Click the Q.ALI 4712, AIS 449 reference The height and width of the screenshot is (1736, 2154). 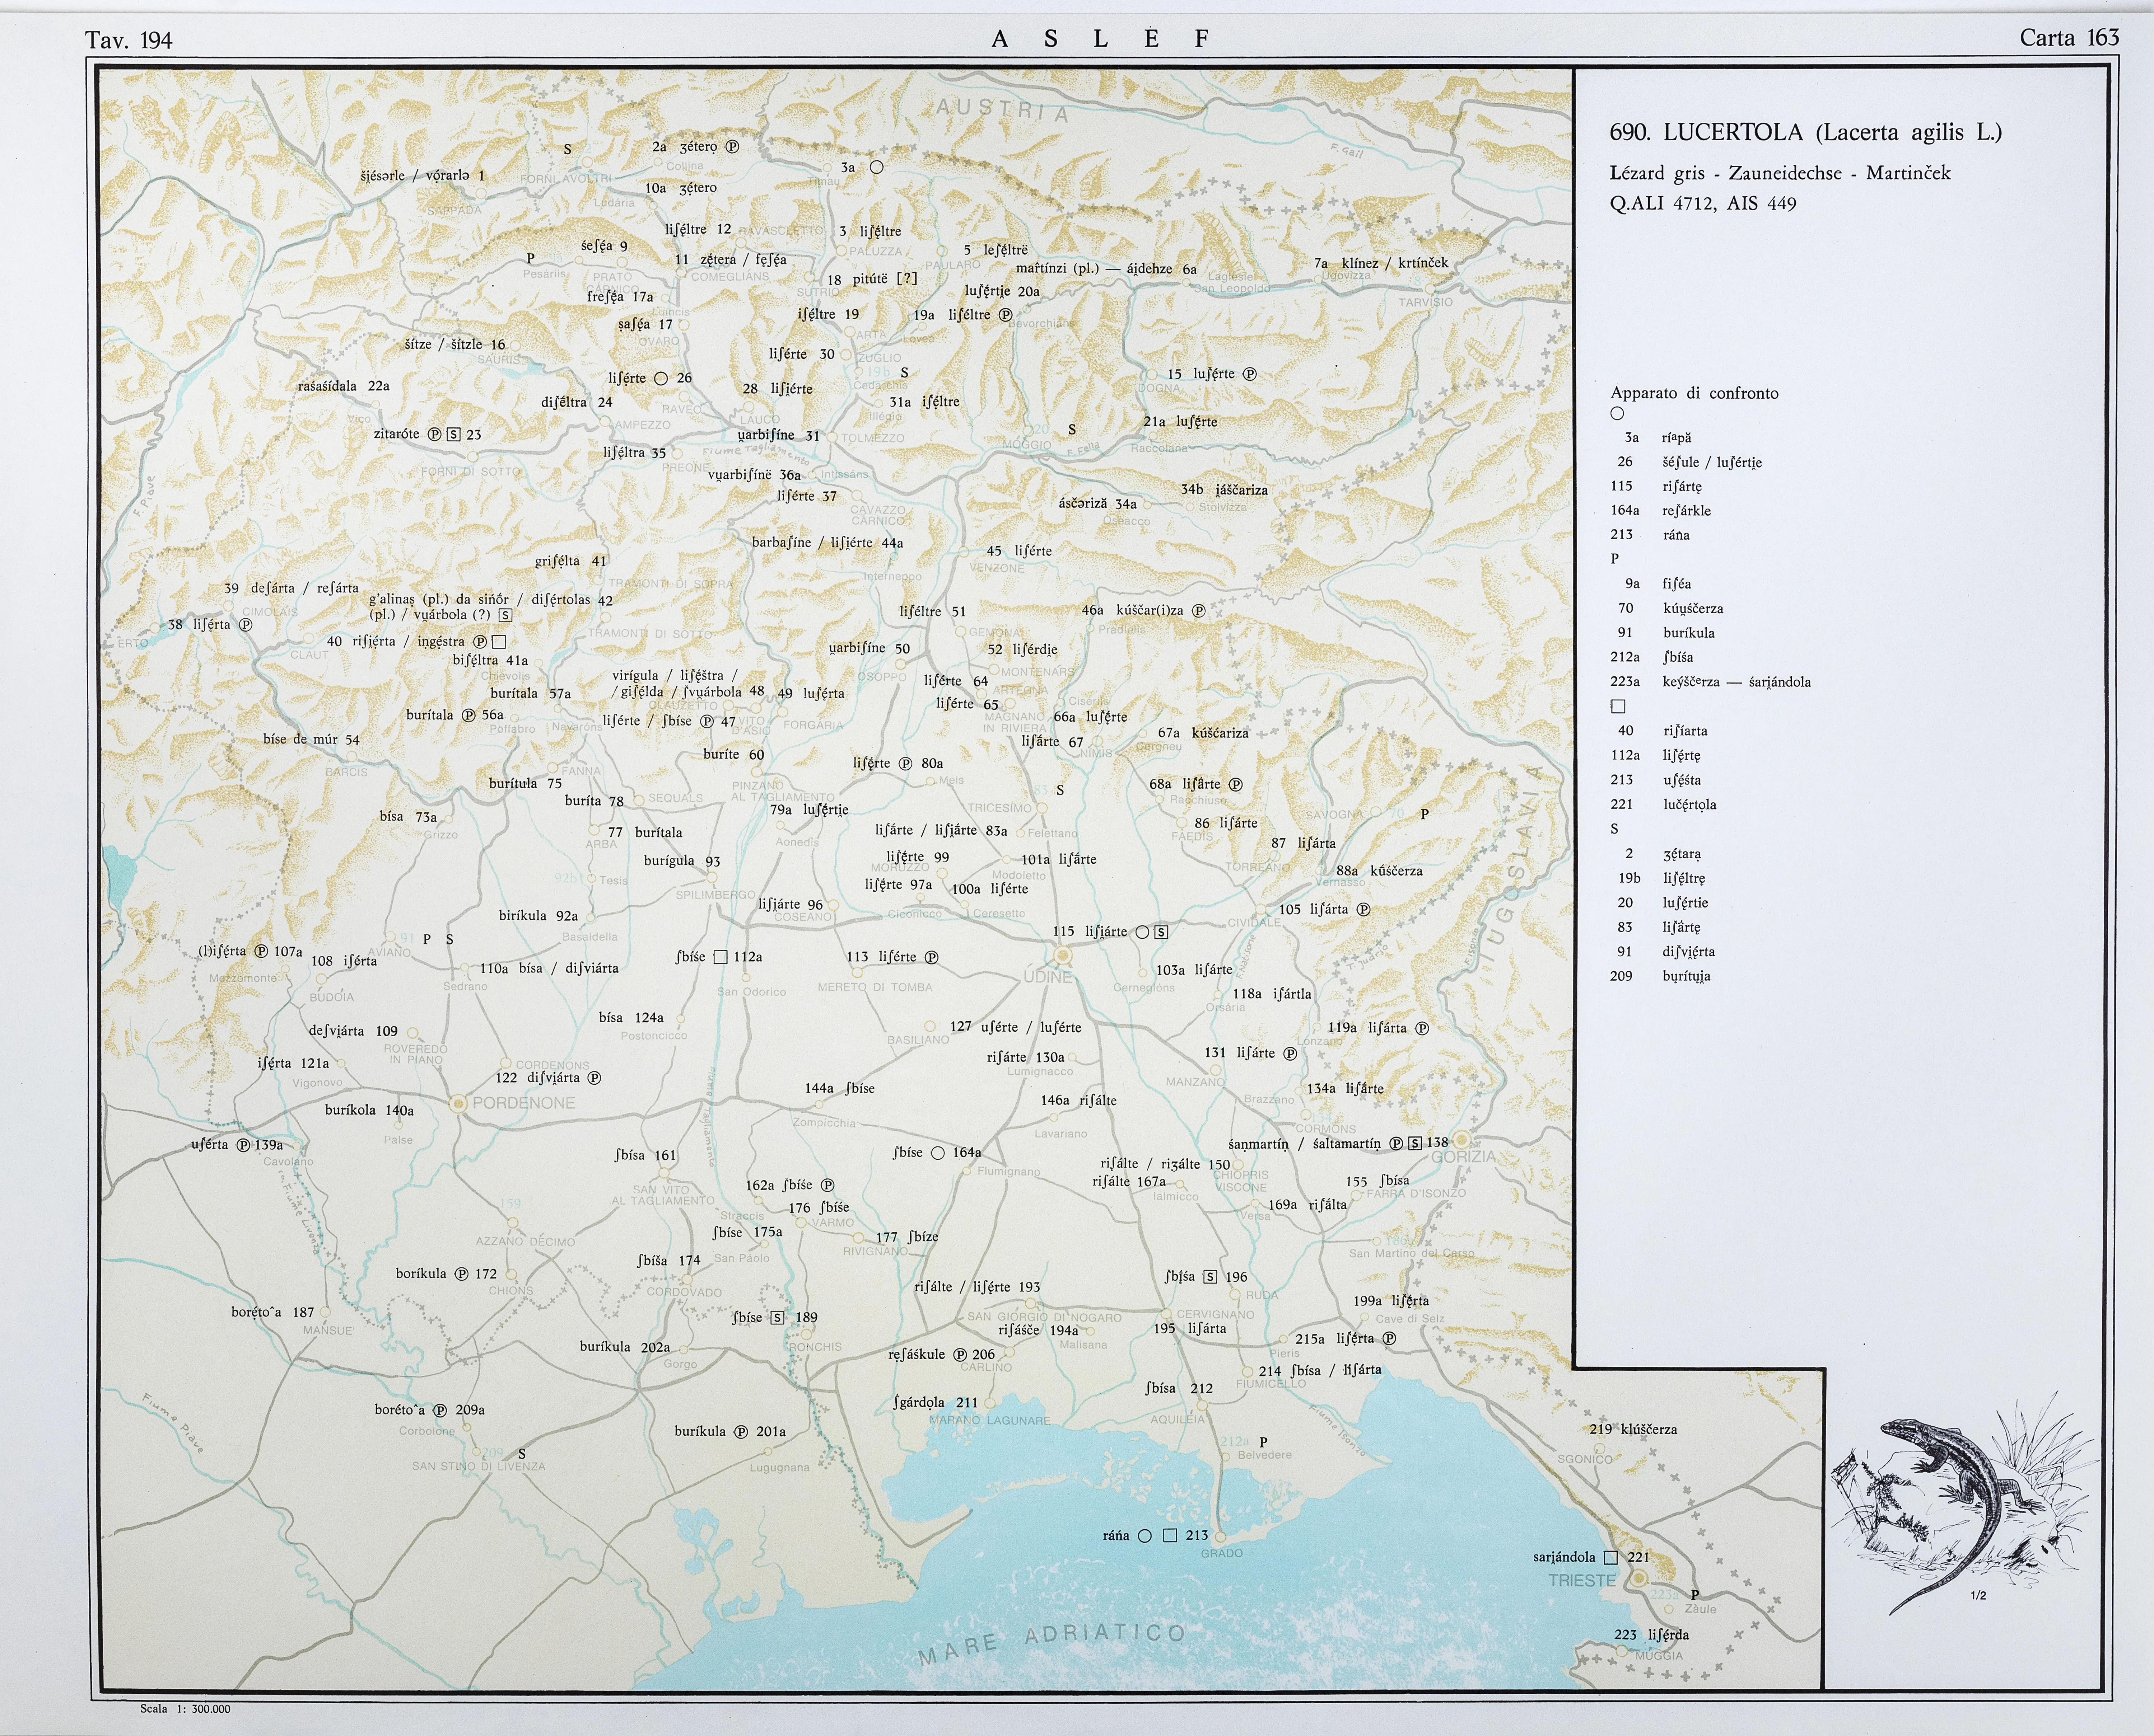tap(1703, 204)
